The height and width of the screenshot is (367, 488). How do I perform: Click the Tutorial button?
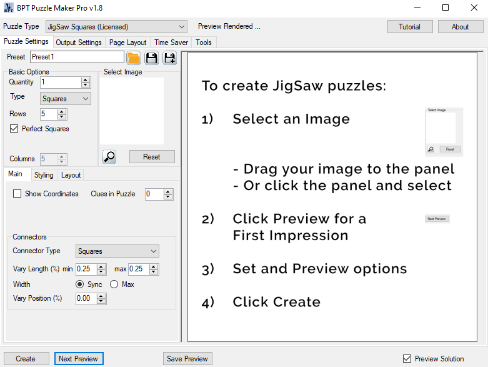click(x=409, y=27)
